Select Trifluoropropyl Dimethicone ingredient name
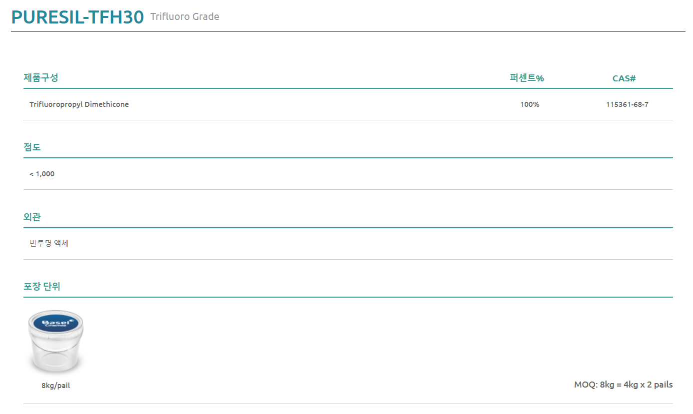The width and height of the screenshot is (693, 414). click(x=79, y=104)
